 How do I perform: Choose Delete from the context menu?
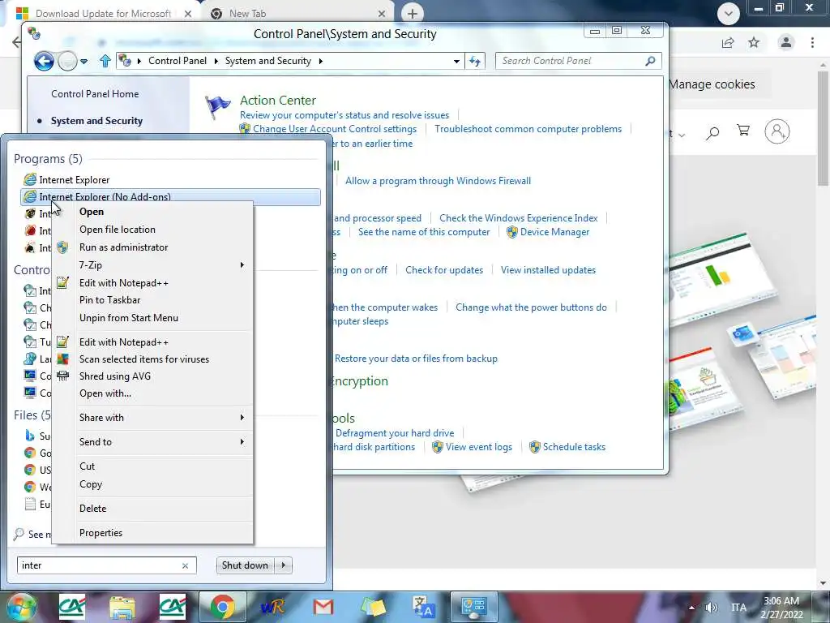[92, 509]
